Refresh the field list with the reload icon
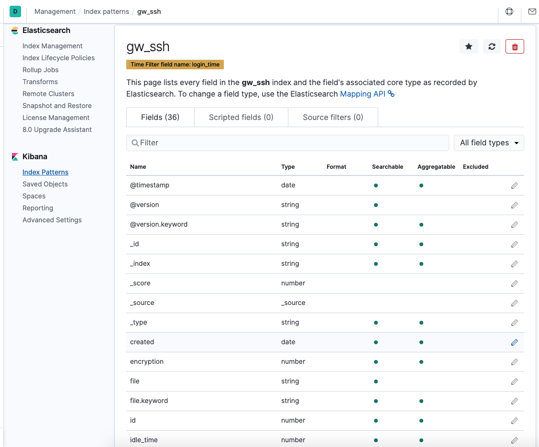The width and height of the screenshot is (539, 447). (x=492, y=46)
